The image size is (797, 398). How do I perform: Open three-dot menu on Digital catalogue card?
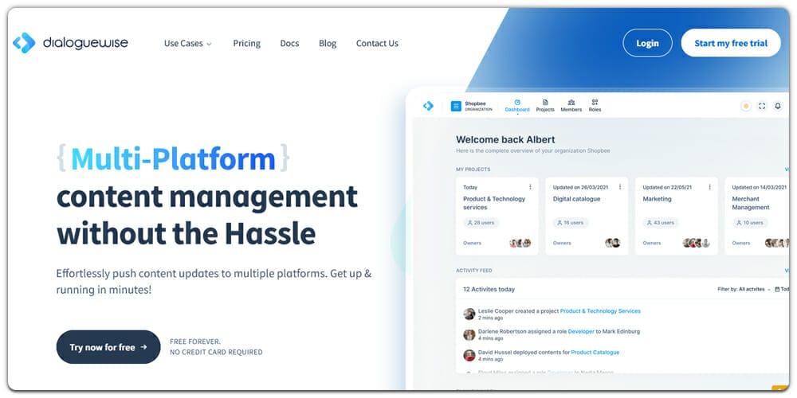(x=621, y=187)
